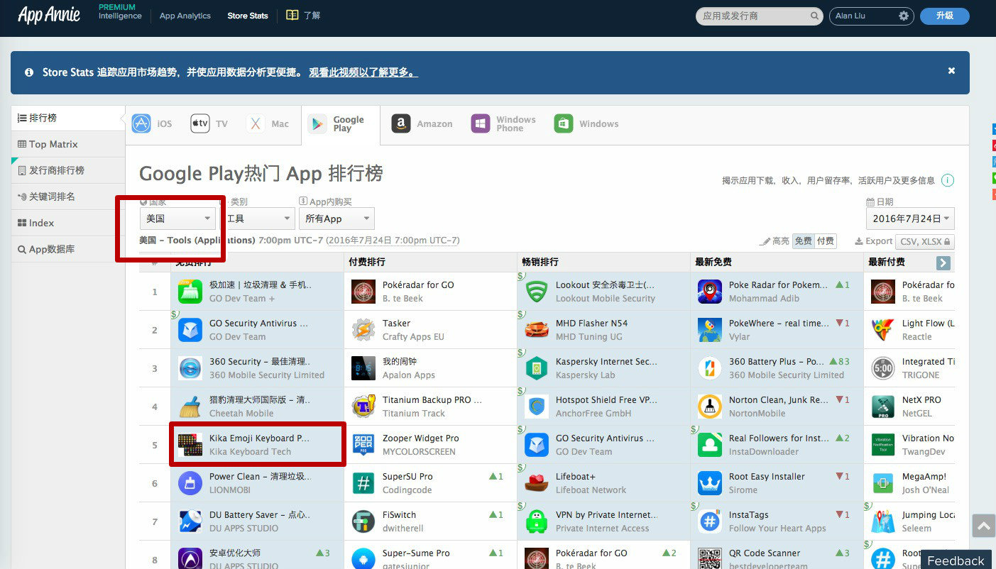Viewport: 996px width, 569px height.
Task: Open Premium Intelligence menu
Action: click(x=120, y=12)
